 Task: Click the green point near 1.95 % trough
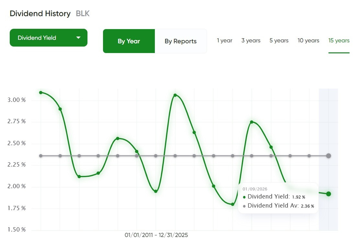coord(156,191)
